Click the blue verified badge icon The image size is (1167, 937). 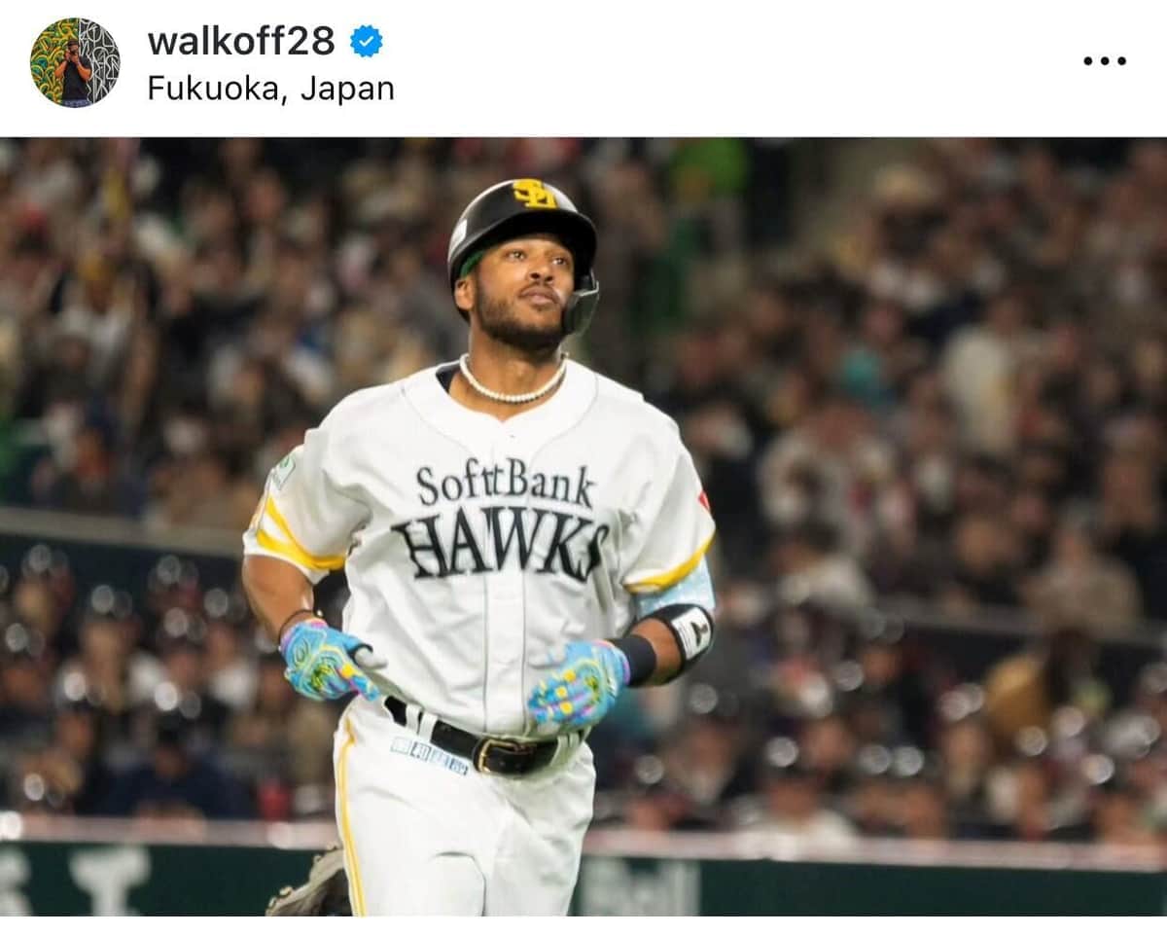click(367, 41)
